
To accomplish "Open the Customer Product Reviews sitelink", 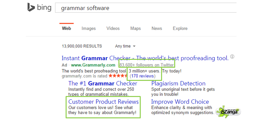I will point(103,102).
